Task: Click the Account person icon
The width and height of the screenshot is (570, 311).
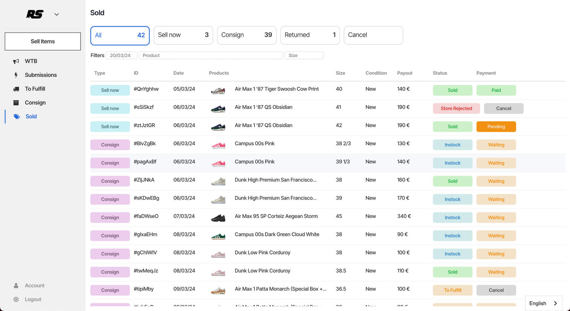Action: coord(16,285)
